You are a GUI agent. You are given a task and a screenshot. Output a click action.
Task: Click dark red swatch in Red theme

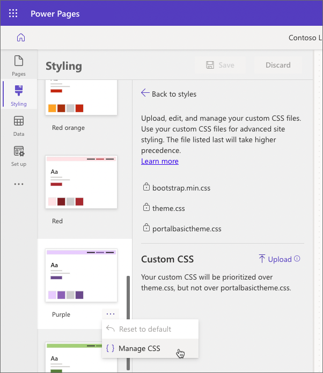click(61, 201)
